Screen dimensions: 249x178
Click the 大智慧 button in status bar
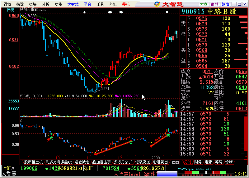tap(9, 174)
